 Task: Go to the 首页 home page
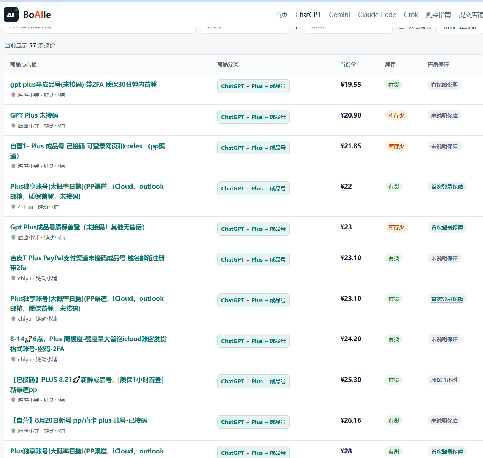[x=281, y=15]
